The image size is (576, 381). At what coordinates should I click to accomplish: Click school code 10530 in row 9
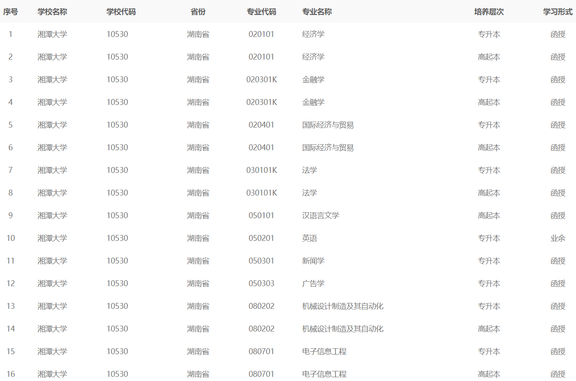click(x=117, y=216)
